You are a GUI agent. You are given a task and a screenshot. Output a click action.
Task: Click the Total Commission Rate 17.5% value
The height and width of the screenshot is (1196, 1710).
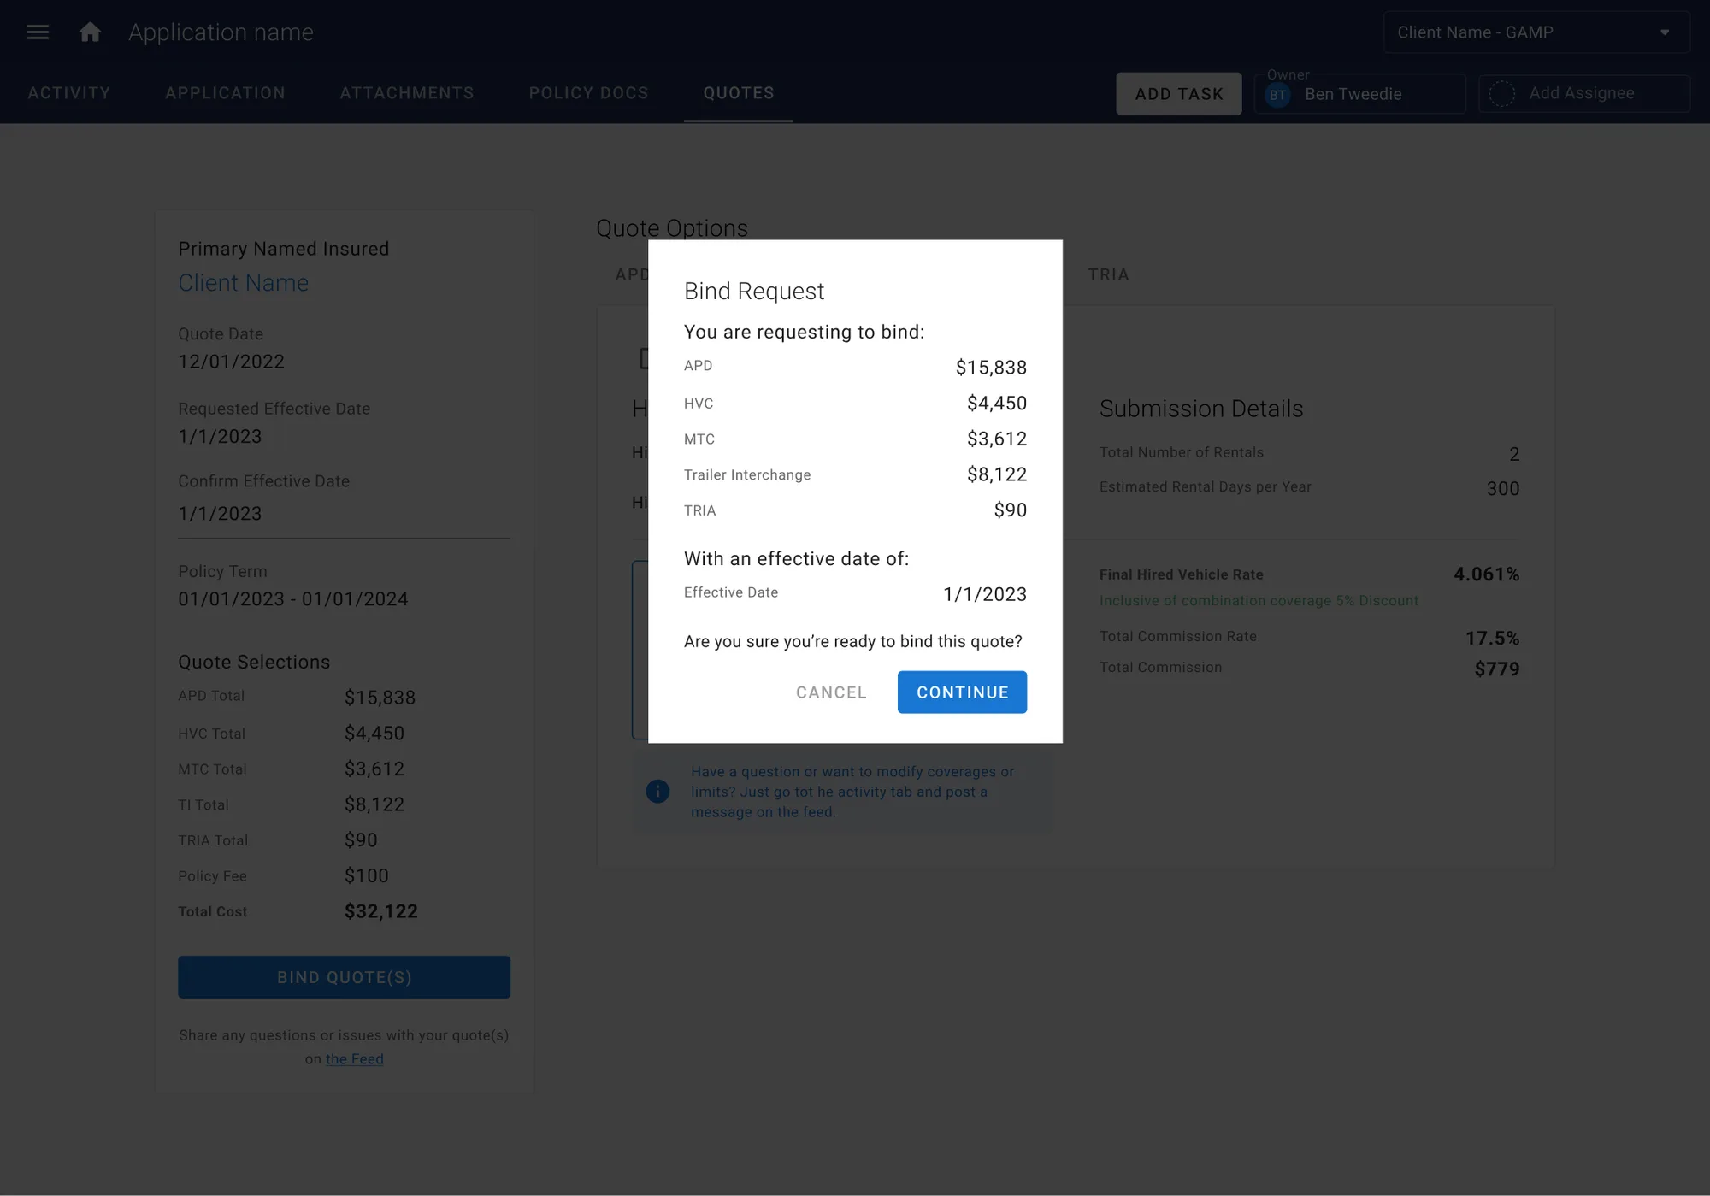point(1493,639)
